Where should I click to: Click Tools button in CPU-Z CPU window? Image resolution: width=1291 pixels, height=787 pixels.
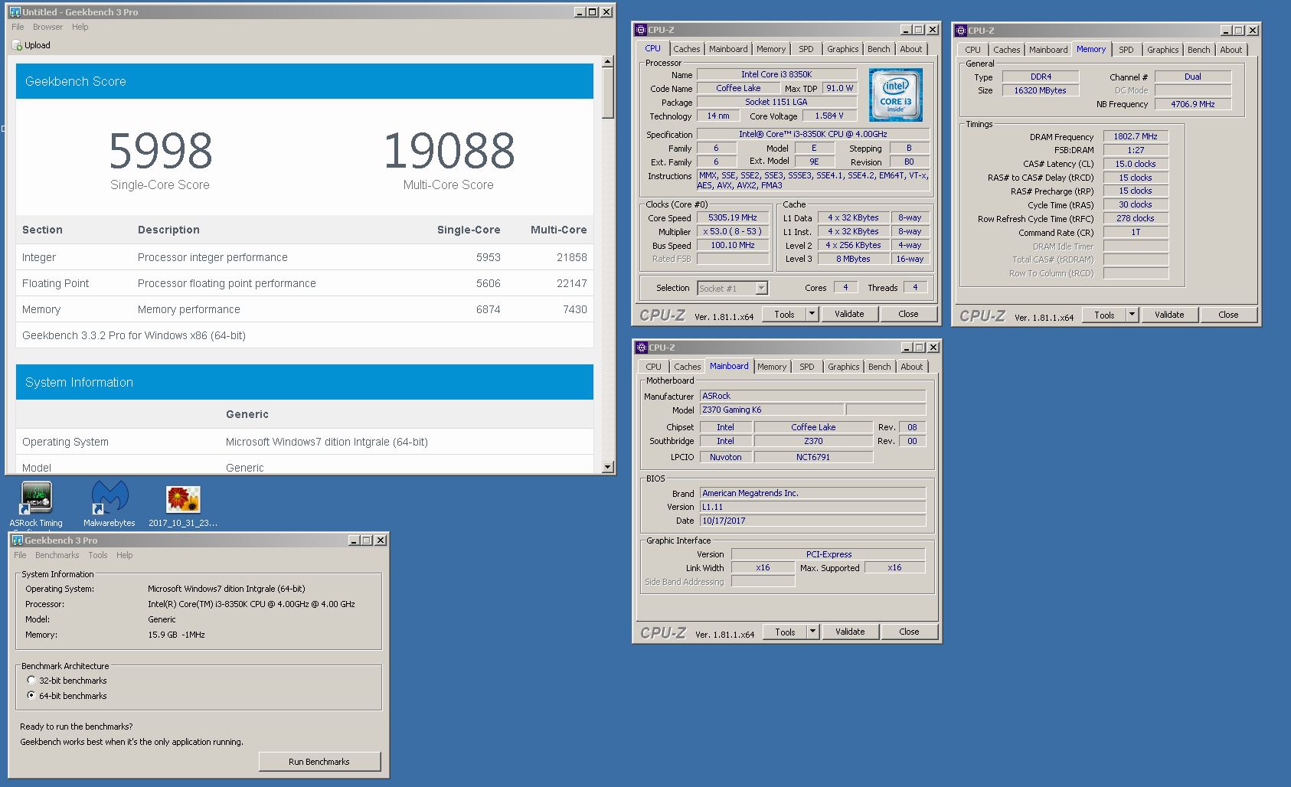(785, 314)
